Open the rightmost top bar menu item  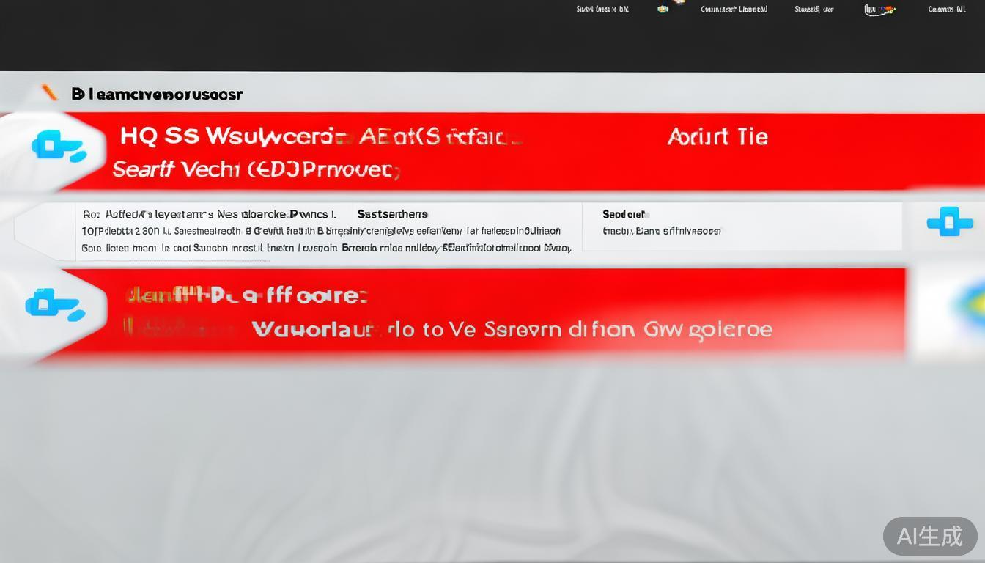click(x=946, y=10)
